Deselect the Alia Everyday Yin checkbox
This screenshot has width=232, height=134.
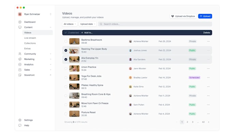pyautogui.click(x=66, y=60)
